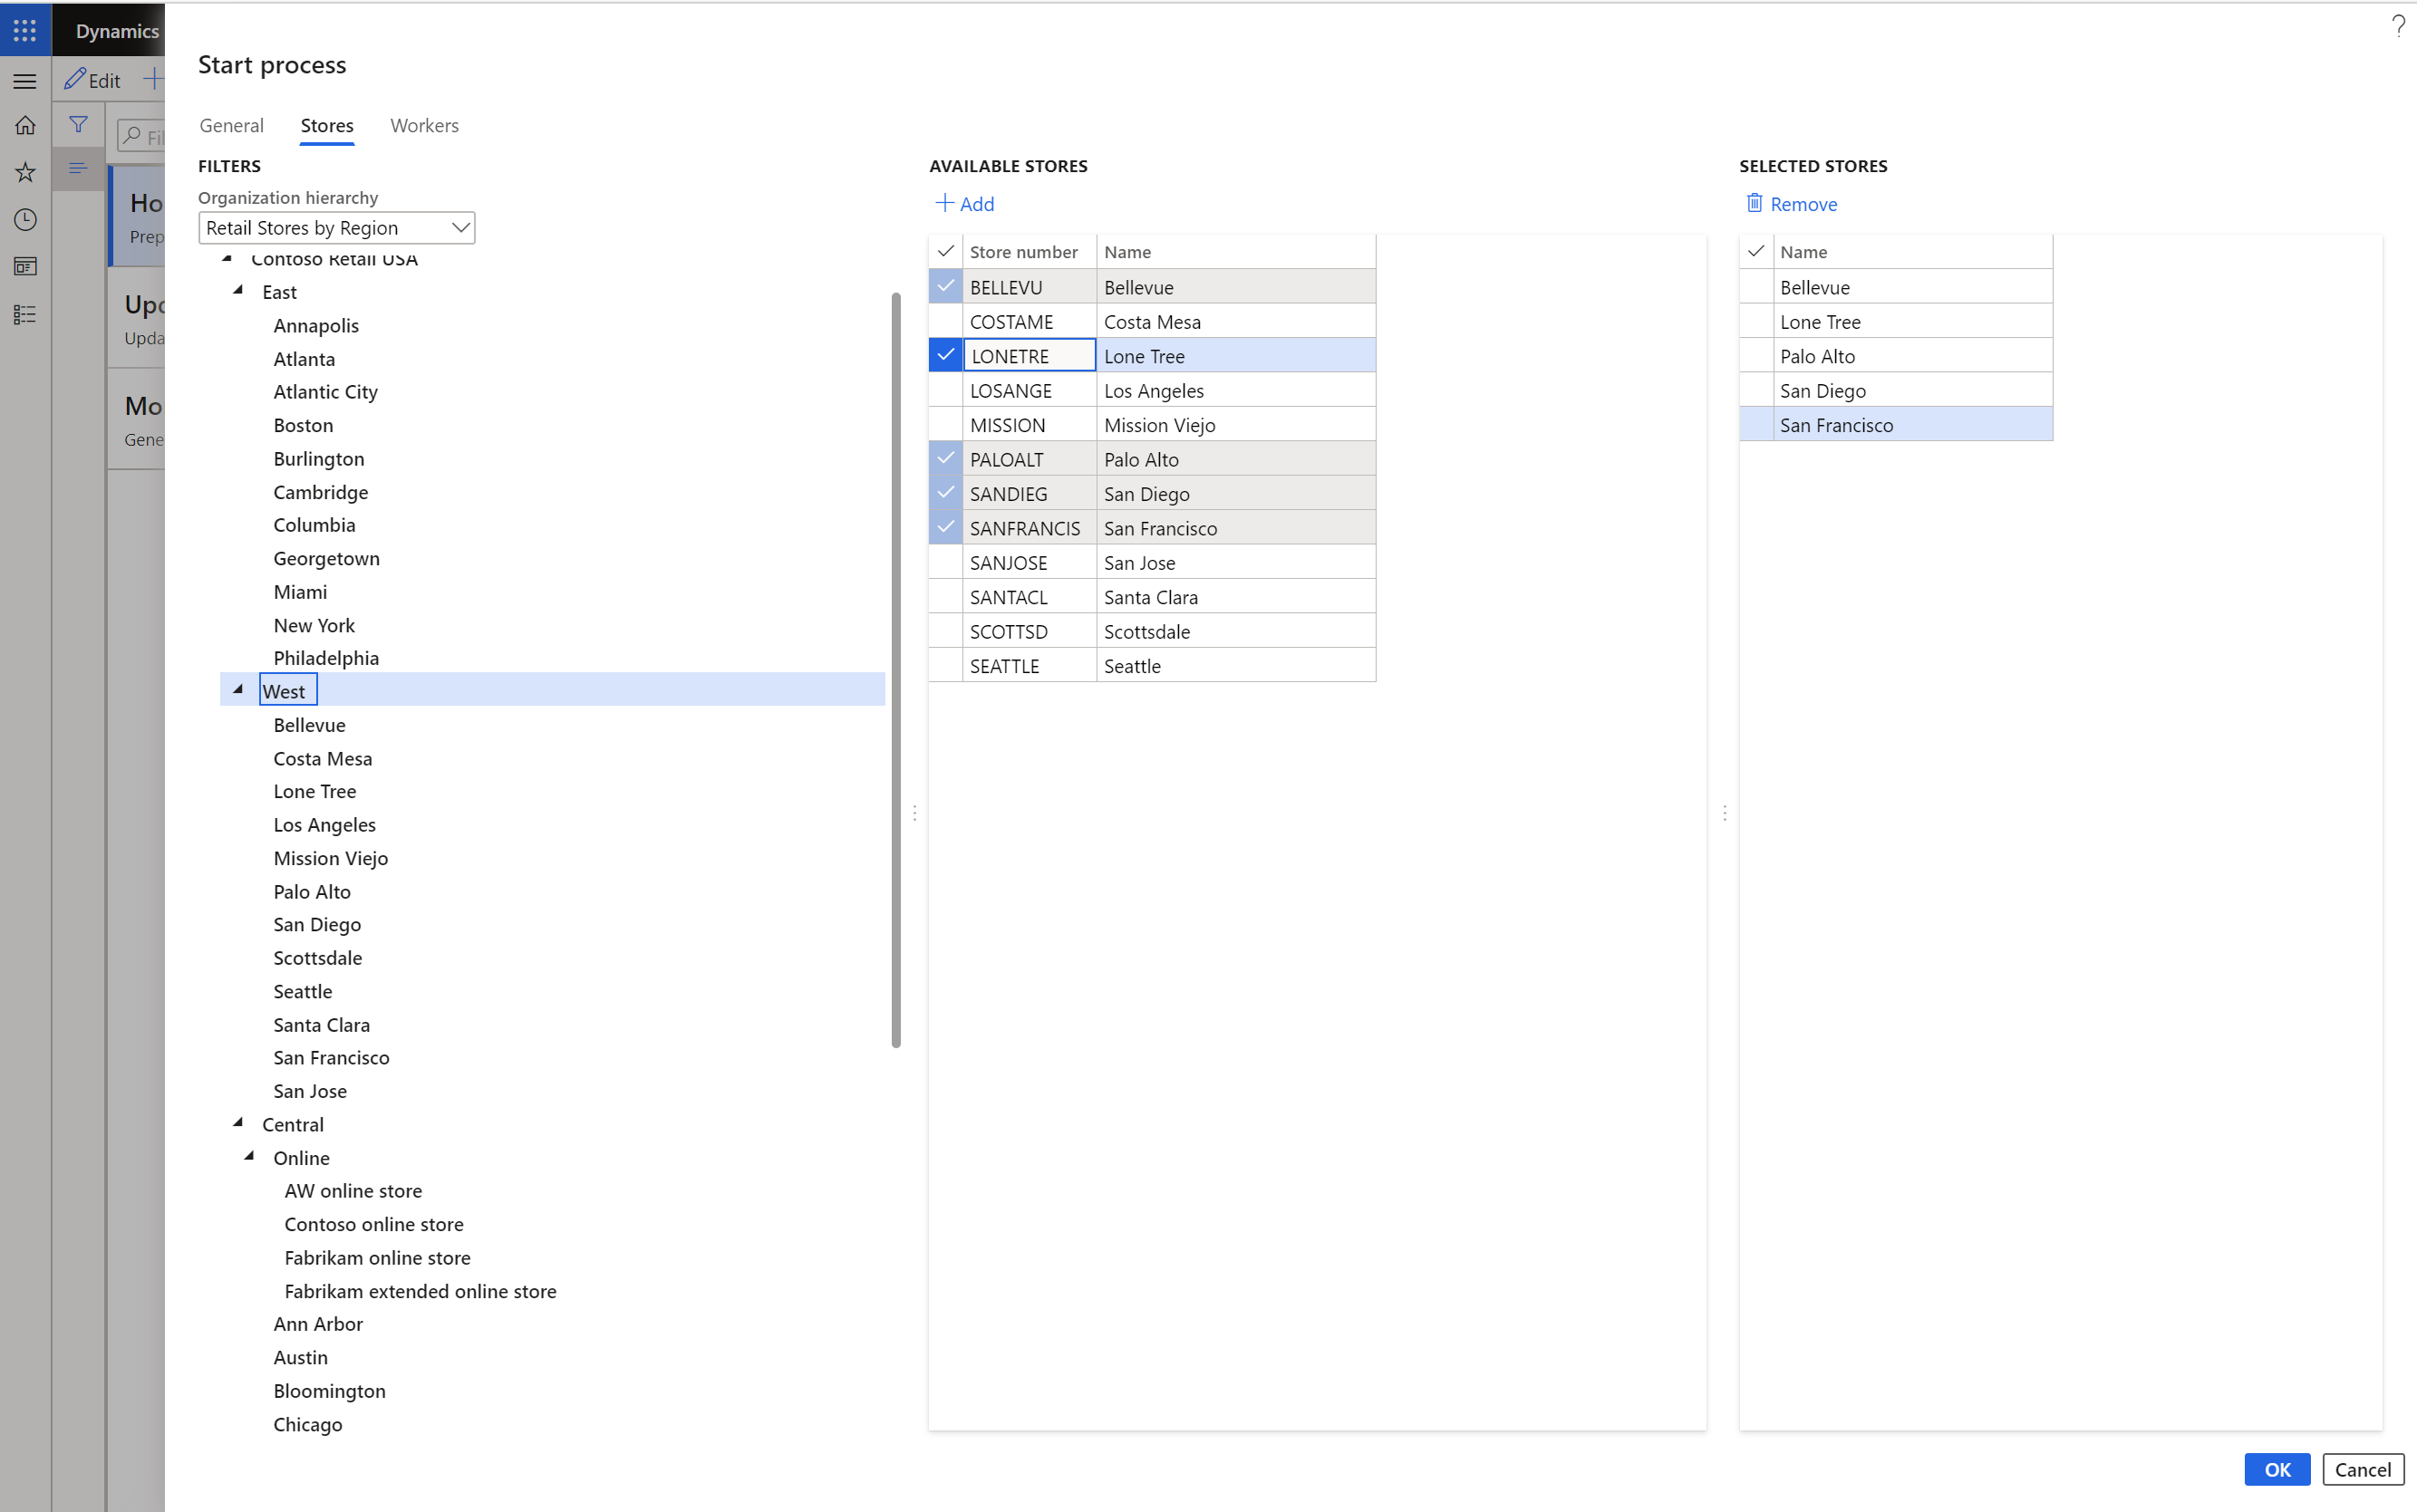Click the hamburger menu icon top-left
The image size is (2417, 1512).
tap(26, 79)
